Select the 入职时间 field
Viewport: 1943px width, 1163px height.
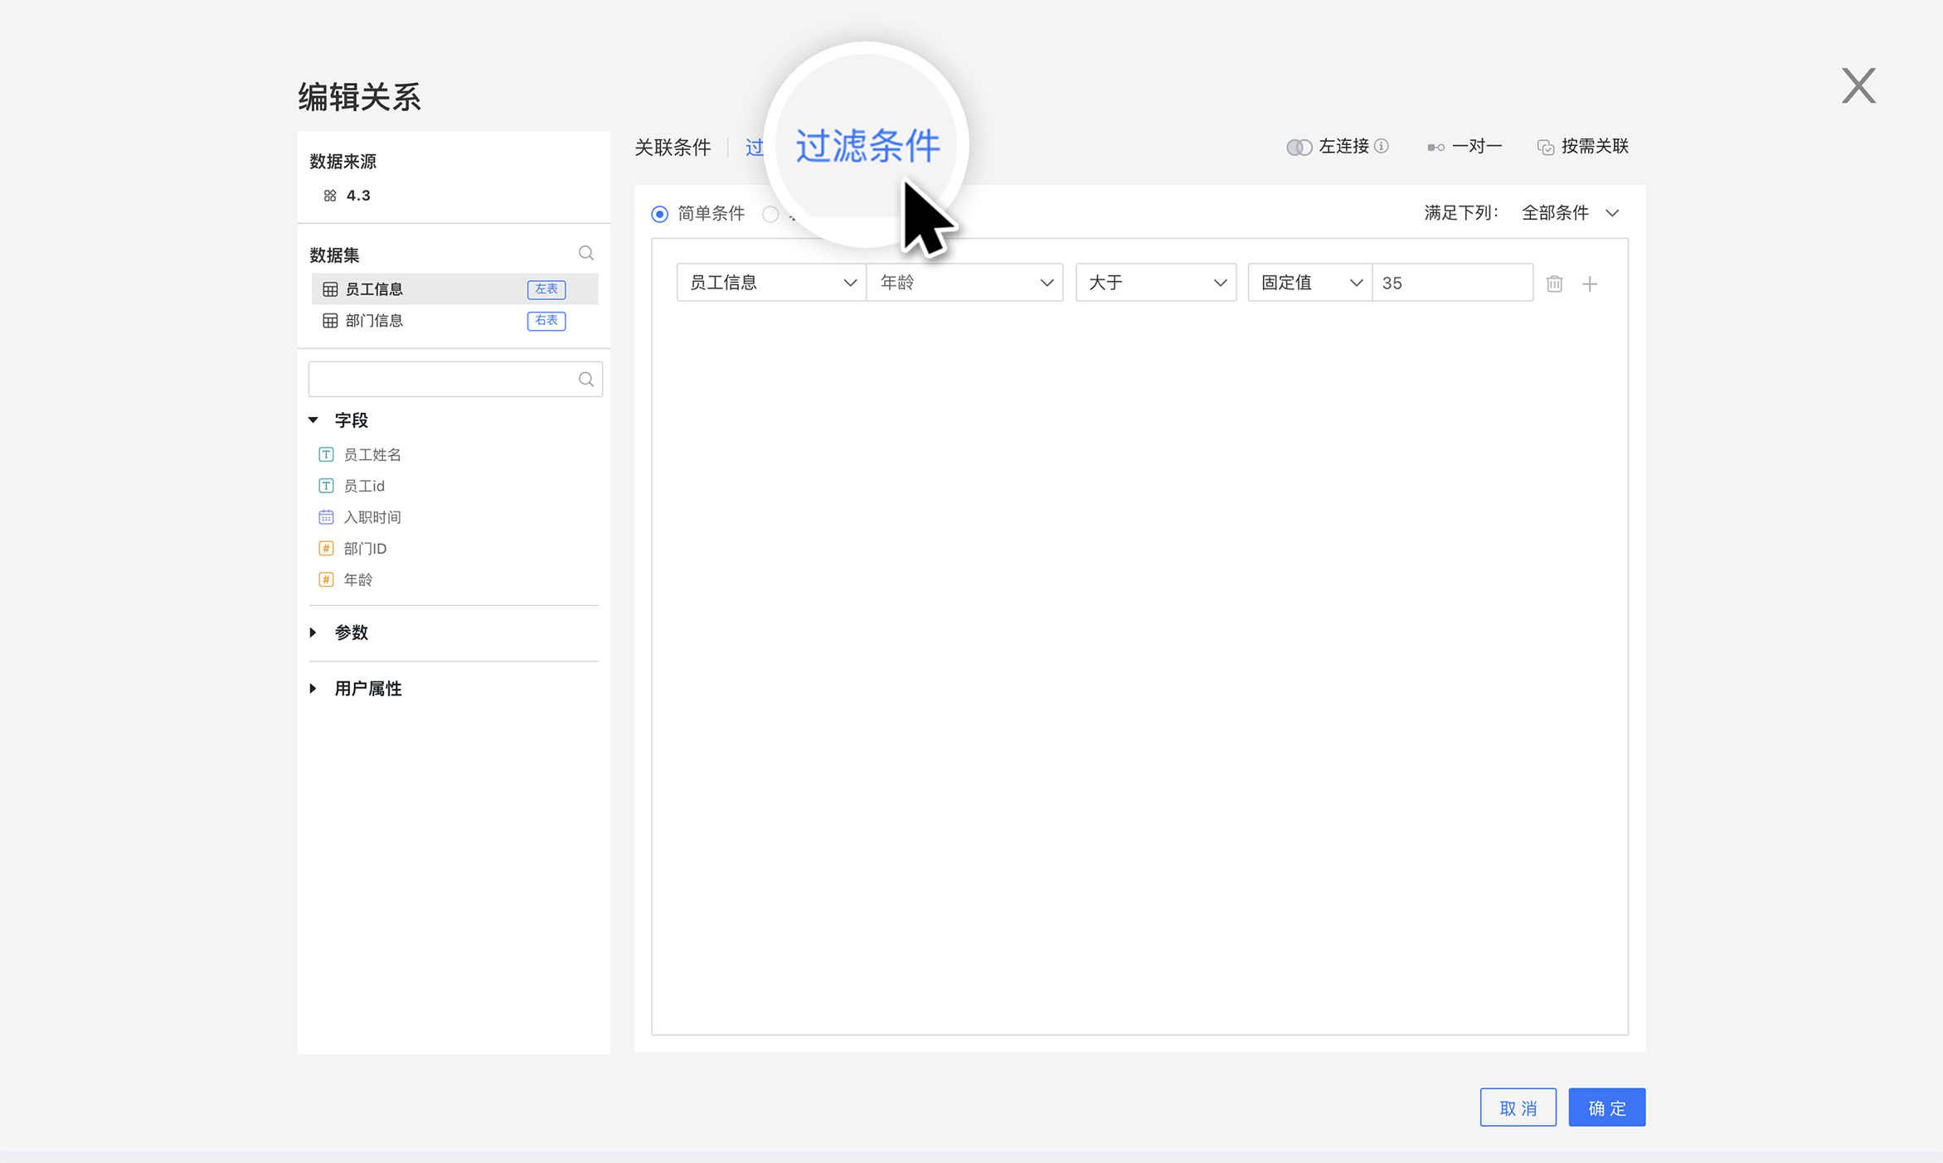[x=372, y=517]
